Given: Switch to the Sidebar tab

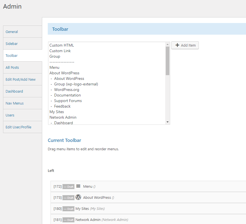Looking at the screenshot, I should point(12,44).
